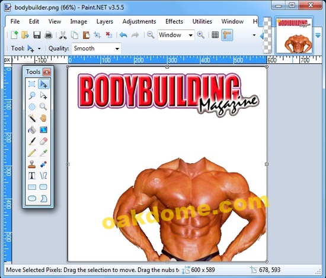Image resolution: width=326 pixels, height=278 pixels.
Task: Click the Save floppy disk button
Action: coord(37,35)
